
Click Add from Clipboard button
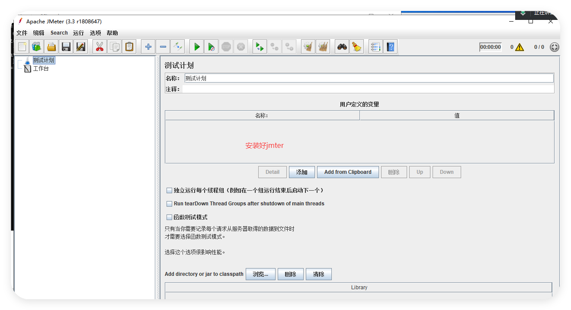point(348,172)
